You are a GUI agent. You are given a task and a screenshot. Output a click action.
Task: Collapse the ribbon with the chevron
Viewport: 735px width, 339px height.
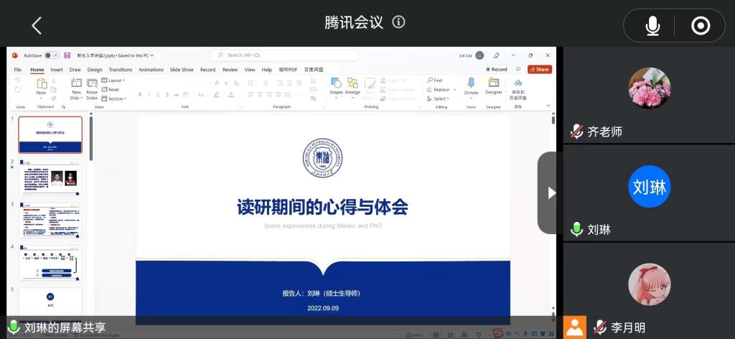[x=548, y=106]
